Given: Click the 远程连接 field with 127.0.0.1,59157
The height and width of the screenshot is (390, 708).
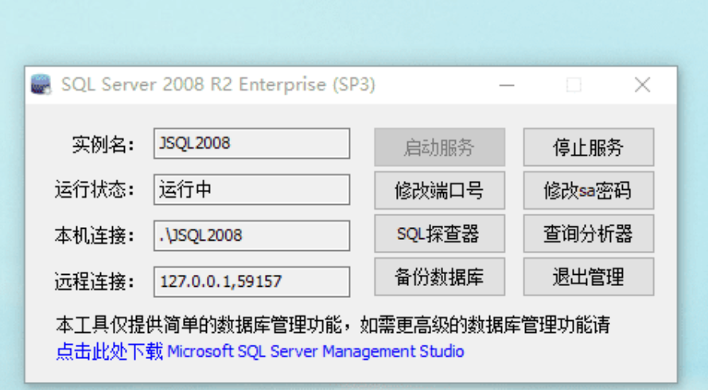Looking at the screenshot, I should [251, 282].
